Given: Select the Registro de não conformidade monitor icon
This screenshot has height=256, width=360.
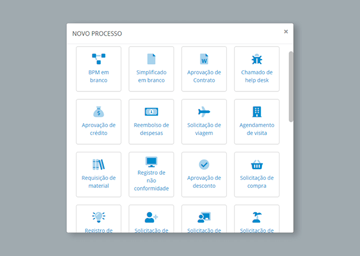Looking at the screenshot, I should 151,161.
